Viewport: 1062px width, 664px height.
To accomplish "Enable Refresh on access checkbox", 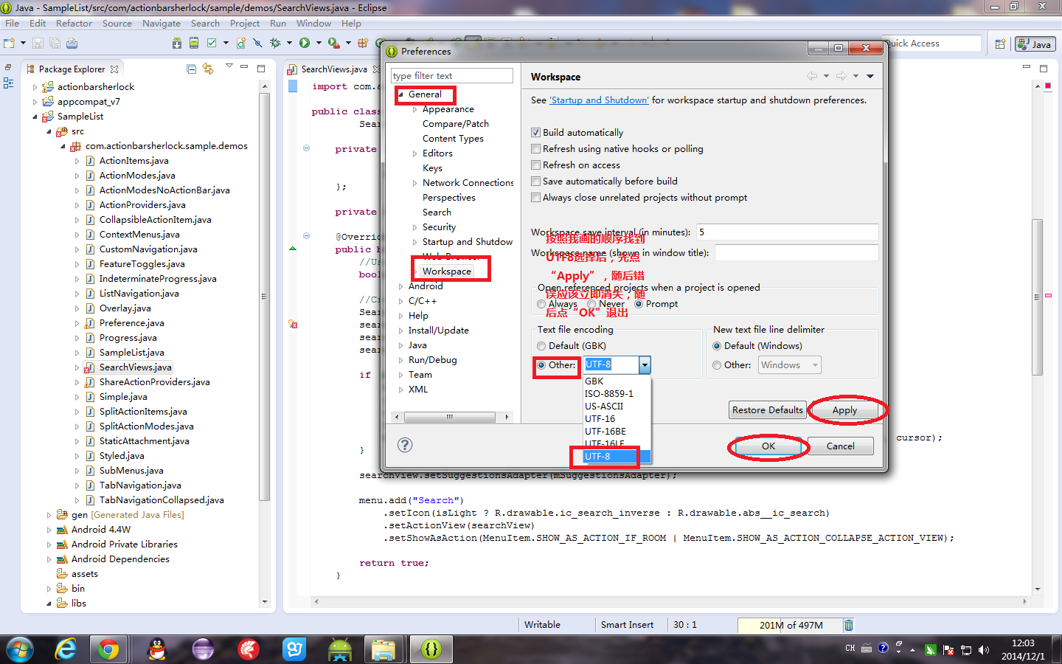I will click(x=536, y=165).
